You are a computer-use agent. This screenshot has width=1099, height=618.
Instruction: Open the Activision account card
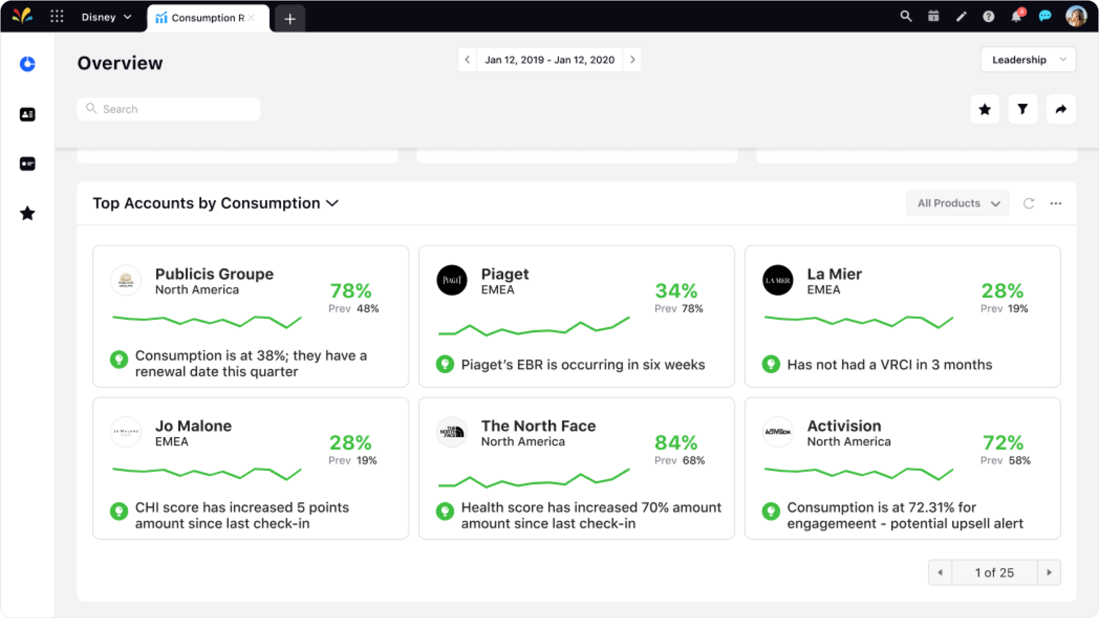click(902, 468)
